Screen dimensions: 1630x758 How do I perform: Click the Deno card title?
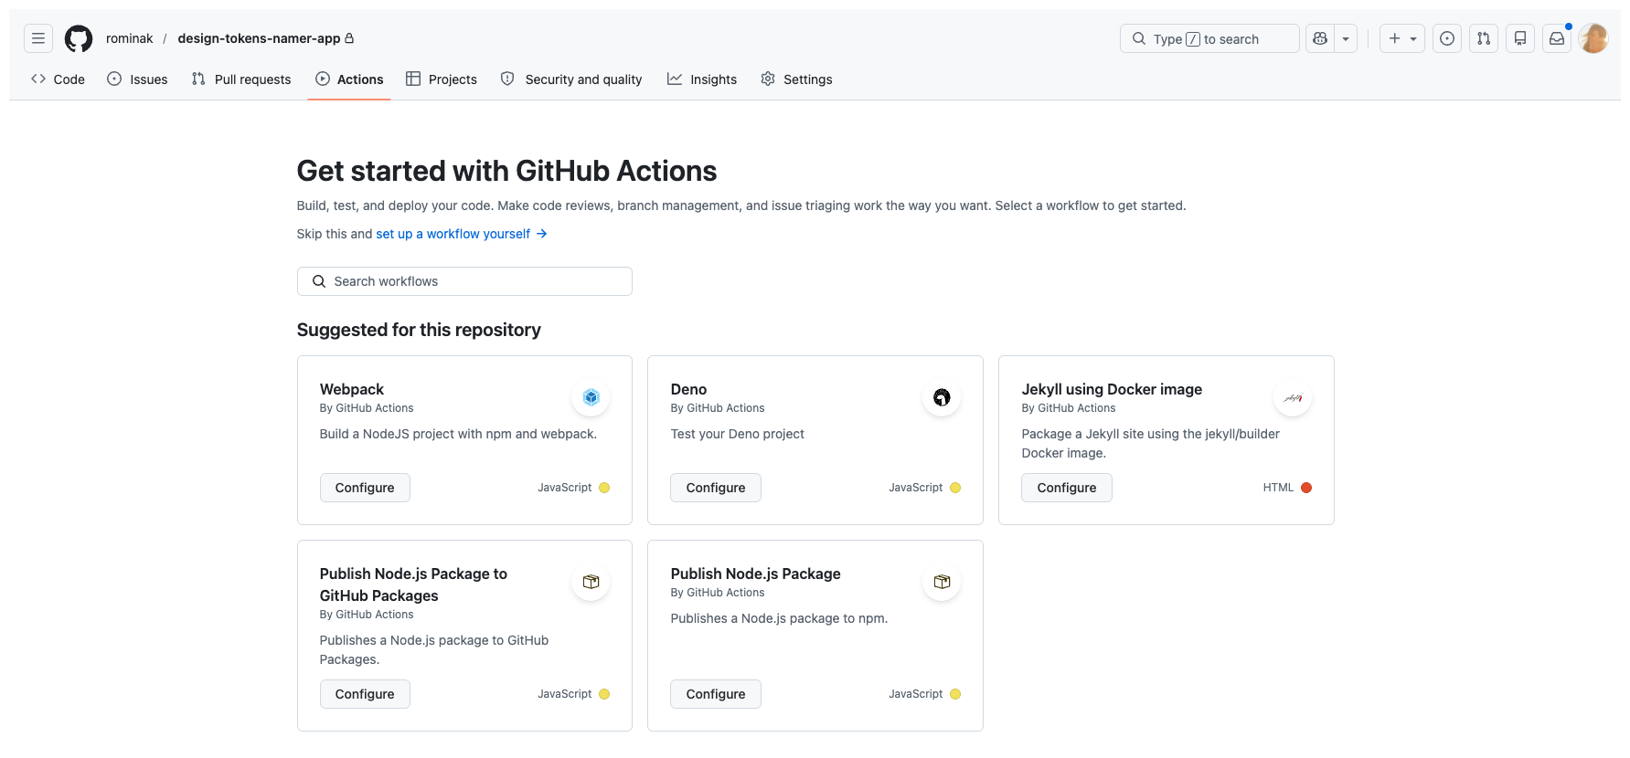pyautogui.click(x=688, y=389)
